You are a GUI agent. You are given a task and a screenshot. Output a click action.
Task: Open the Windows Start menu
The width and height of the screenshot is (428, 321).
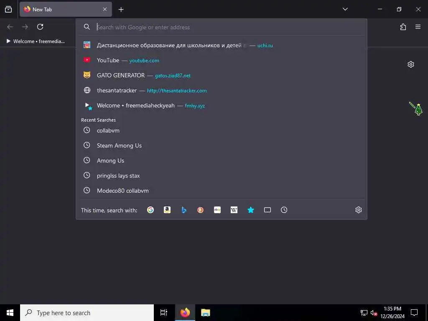click(10, 313)
